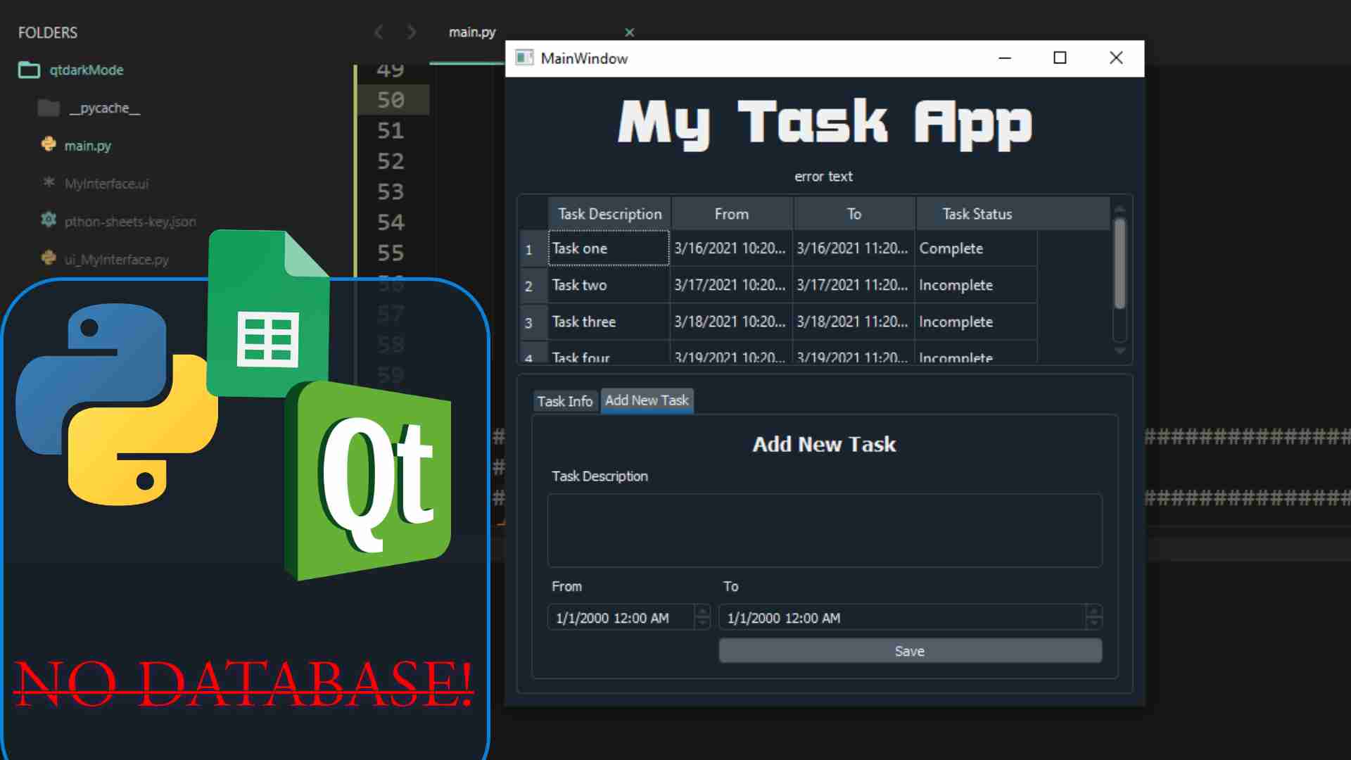Go forward with the editor right arrow

412,32
